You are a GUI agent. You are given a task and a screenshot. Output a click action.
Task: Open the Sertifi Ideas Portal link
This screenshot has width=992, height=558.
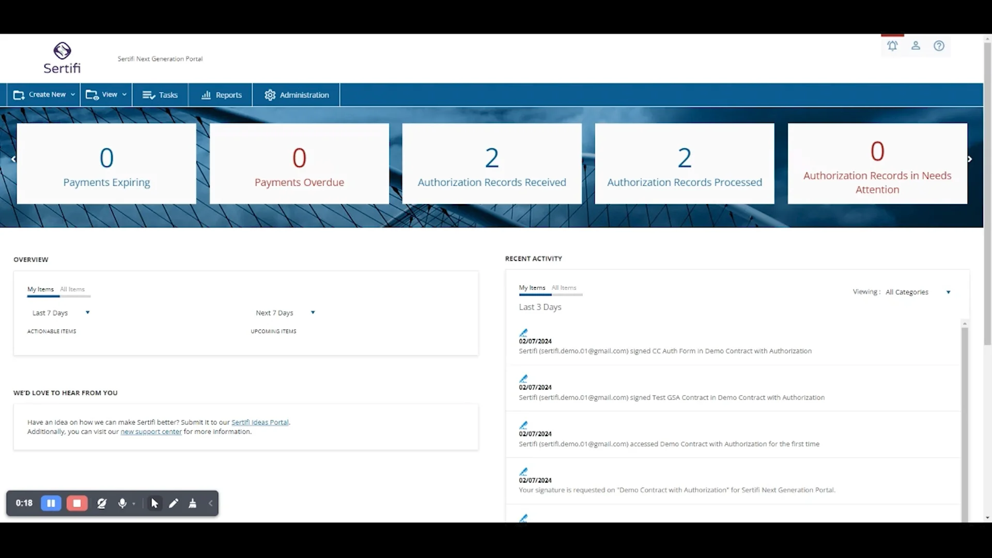point(260,422)
